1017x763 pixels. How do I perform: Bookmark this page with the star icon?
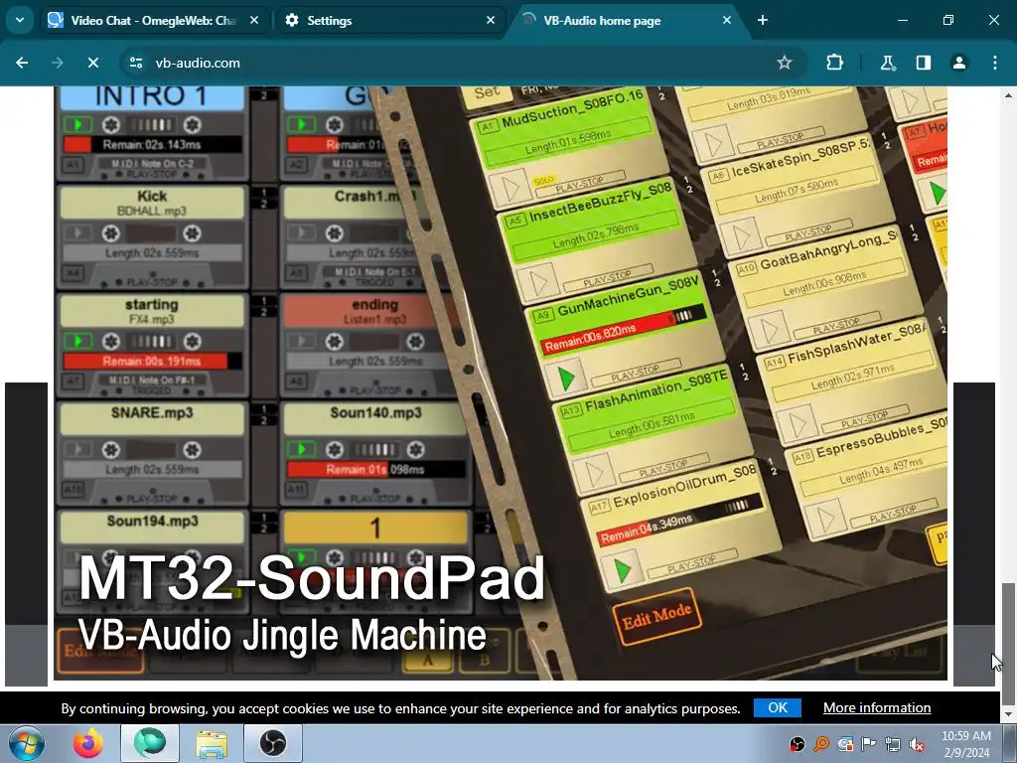tap(785, 63)
